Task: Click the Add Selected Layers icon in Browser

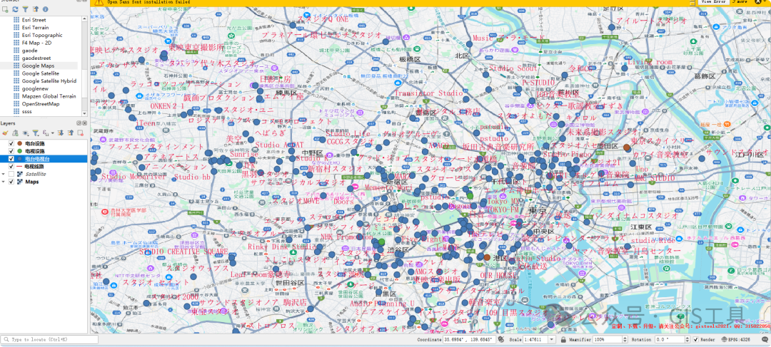Action: tap(4, 9)
